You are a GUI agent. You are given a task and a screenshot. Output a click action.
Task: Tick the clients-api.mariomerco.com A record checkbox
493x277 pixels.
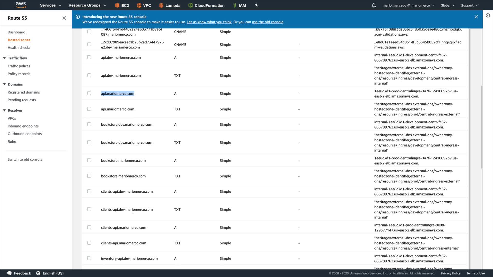(x=89, y=227)
